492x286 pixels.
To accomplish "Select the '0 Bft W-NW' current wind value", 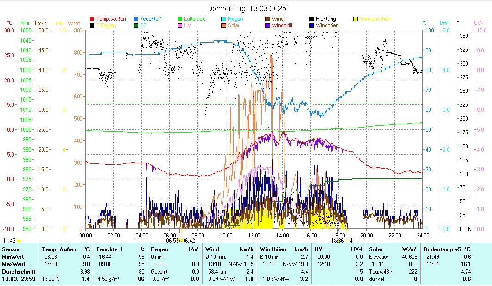I will [221, 279].
